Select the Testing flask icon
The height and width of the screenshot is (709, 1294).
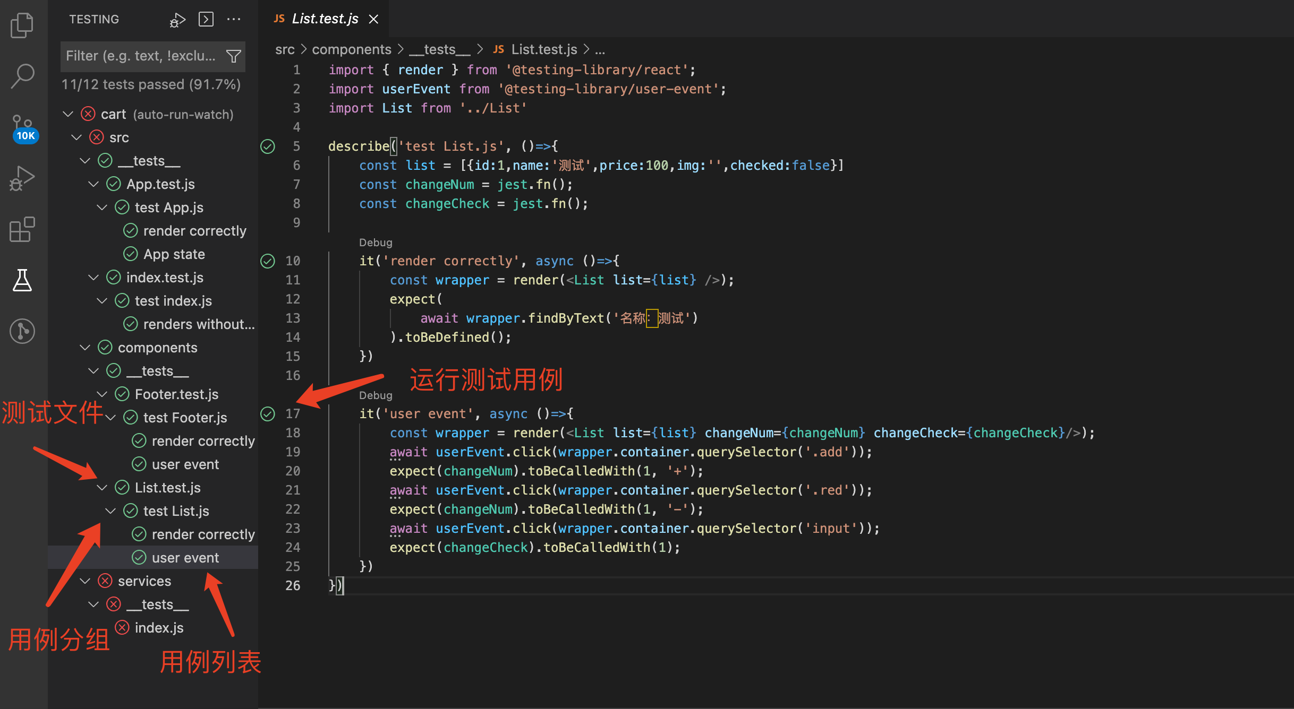pos(22,280)
